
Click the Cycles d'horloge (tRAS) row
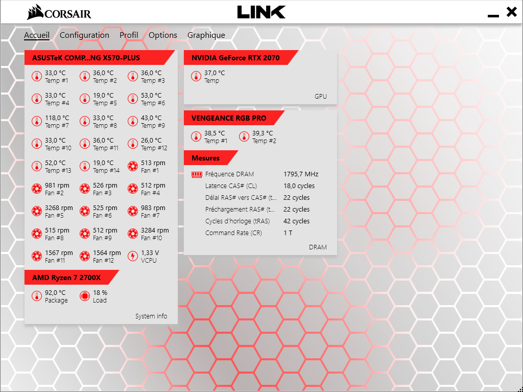pyautogui.click(x=257, y=221)
